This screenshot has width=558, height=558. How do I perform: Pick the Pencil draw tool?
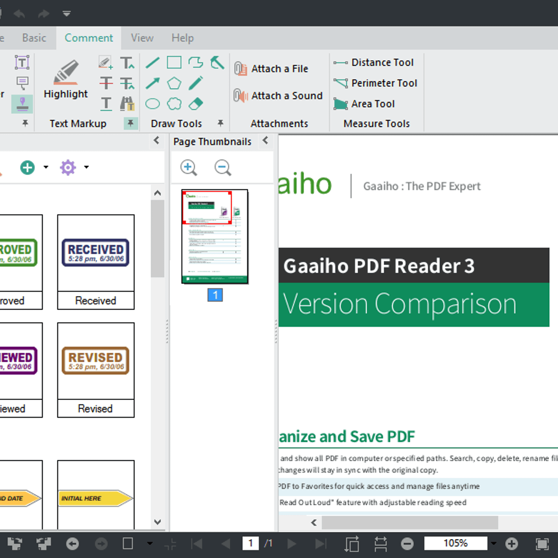coord(196,83)
